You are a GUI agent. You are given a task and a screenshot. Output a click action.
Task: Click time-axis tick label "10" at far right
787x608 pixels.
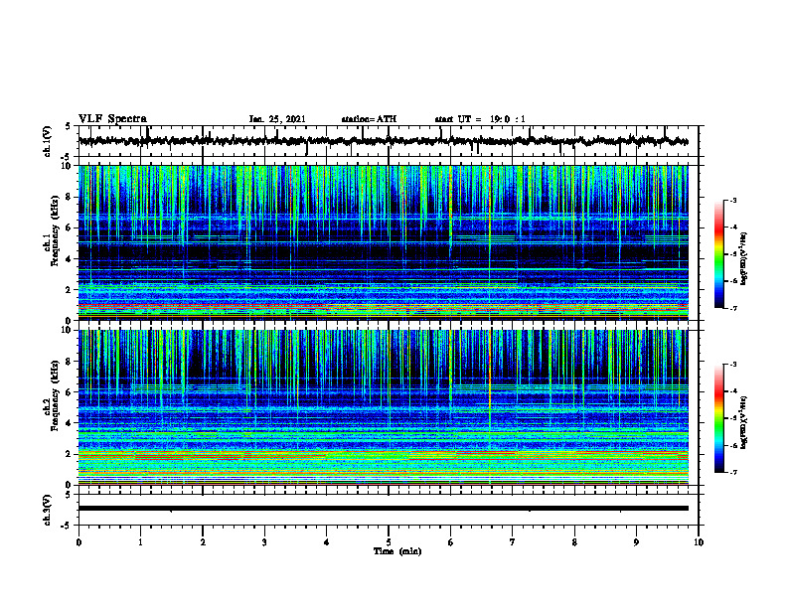699,542
